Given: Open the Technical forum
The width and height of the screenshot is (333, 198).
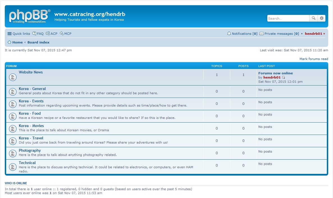Looking at the screenshot, I should pyautogui.click(x=27, y=163).
